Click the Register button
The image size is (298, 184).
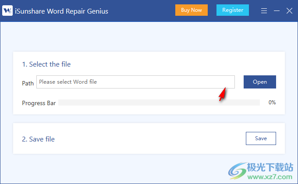coord(233,10)
